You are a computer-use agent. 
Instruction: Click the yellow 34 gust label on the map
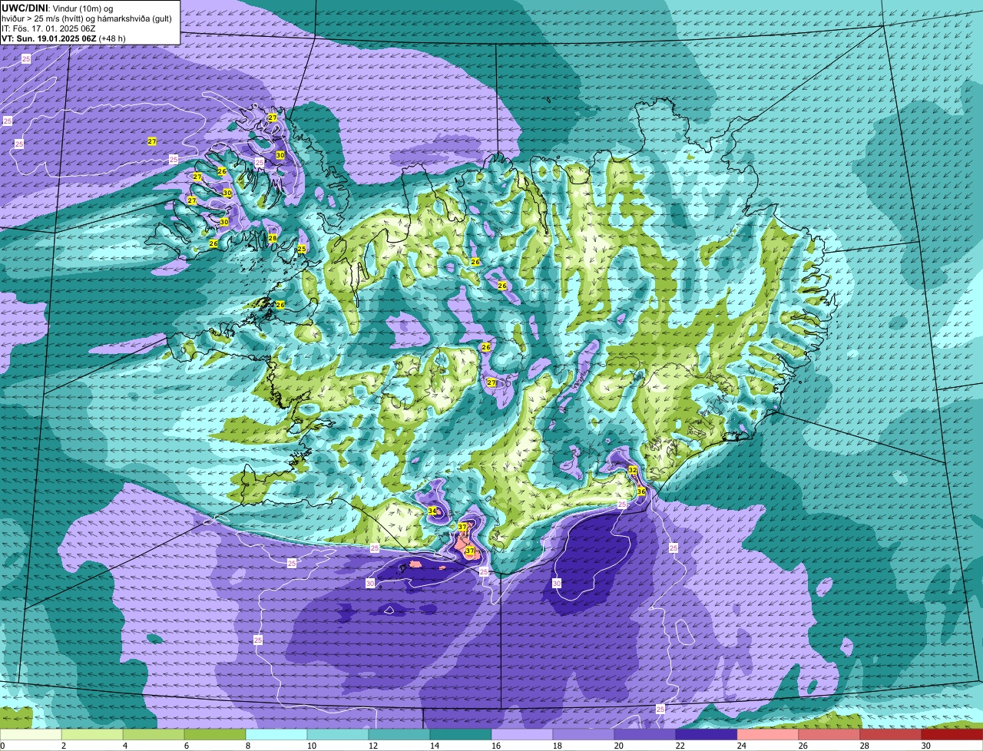432,511
